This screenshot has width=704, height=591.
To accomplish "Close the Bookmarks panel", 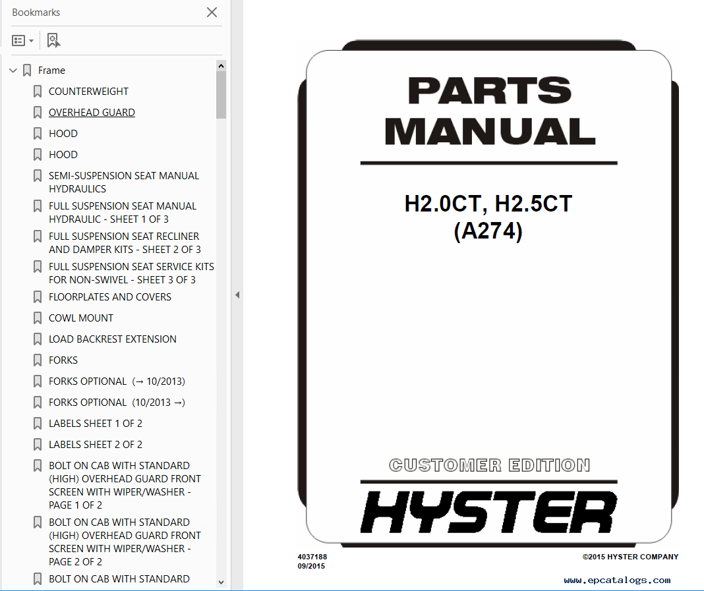I will [212, 12].
